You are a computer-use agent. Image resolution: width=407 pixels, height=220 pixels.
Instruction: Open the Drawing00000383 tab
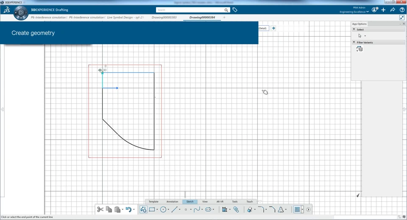(164, 17)
